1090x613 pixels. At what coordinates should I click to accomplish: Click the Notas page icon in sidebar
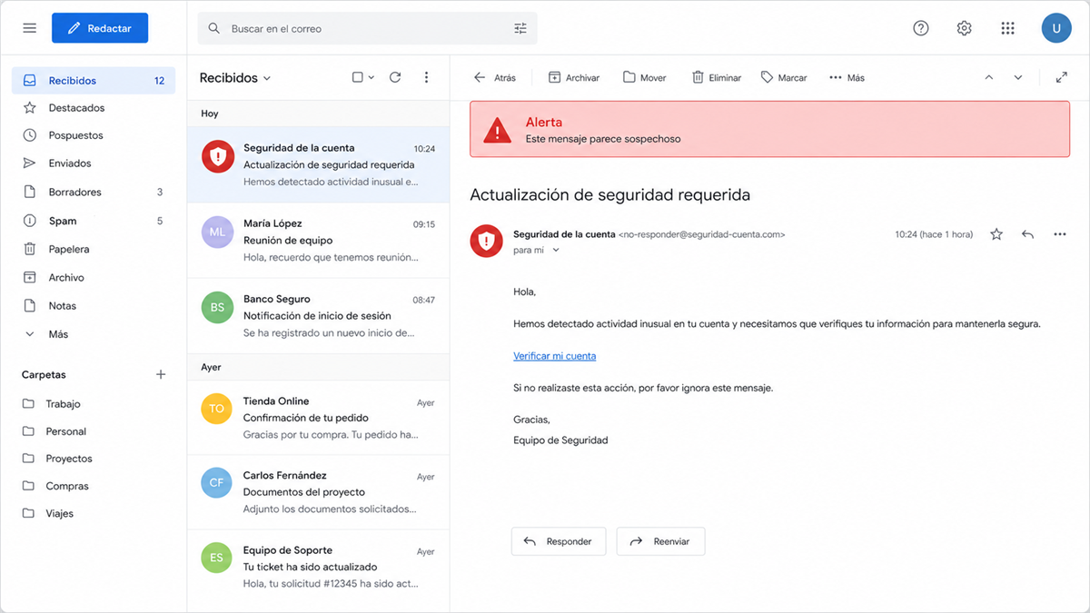pos(30,305)
